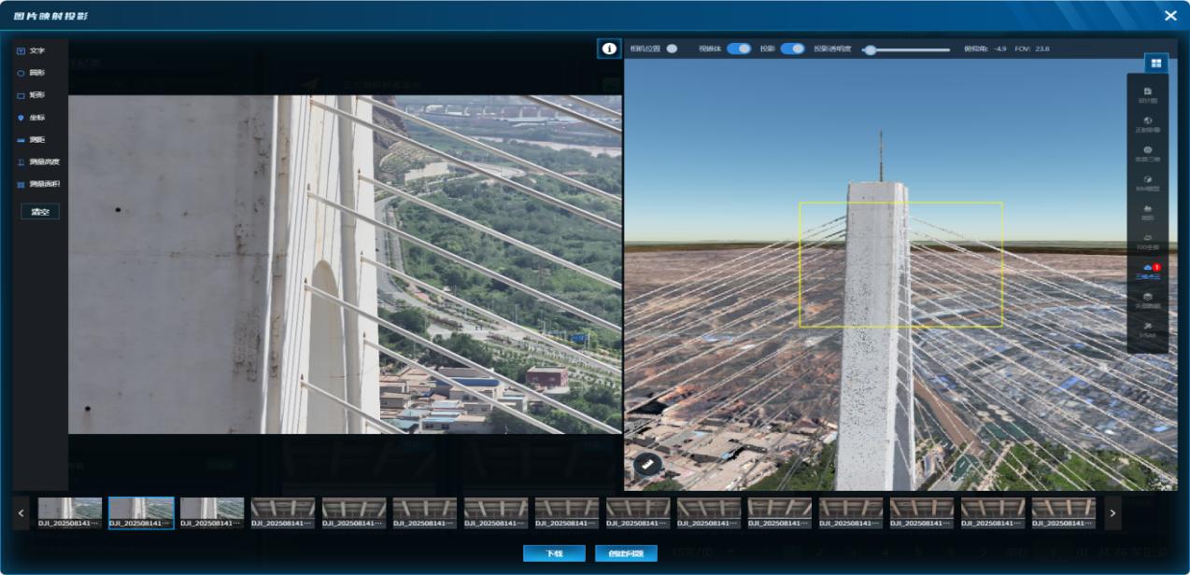Collapse the layer panel grid button
The height and width of the screenshot is (575, 1190).
[x=1156, y=63]
